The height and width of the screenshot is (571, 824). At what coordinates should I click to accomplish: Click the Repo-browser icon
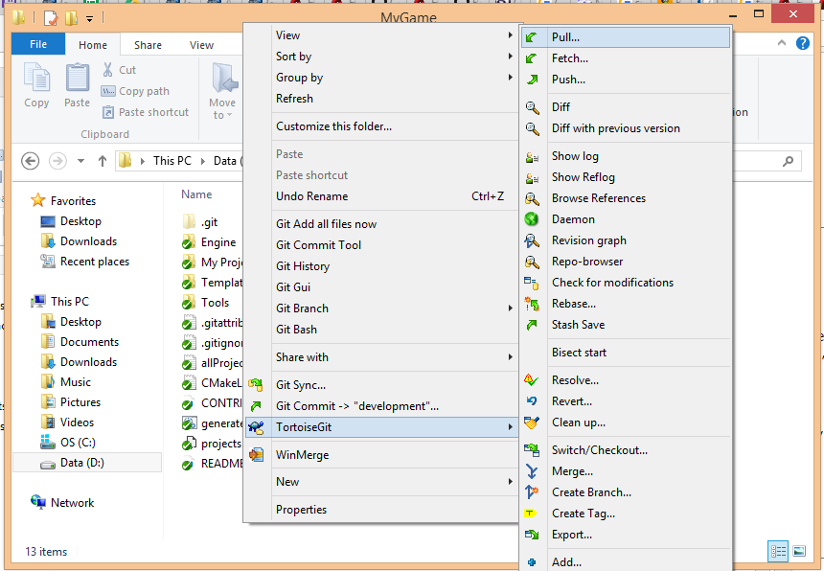pyautogui.click(x=532, y=262)
